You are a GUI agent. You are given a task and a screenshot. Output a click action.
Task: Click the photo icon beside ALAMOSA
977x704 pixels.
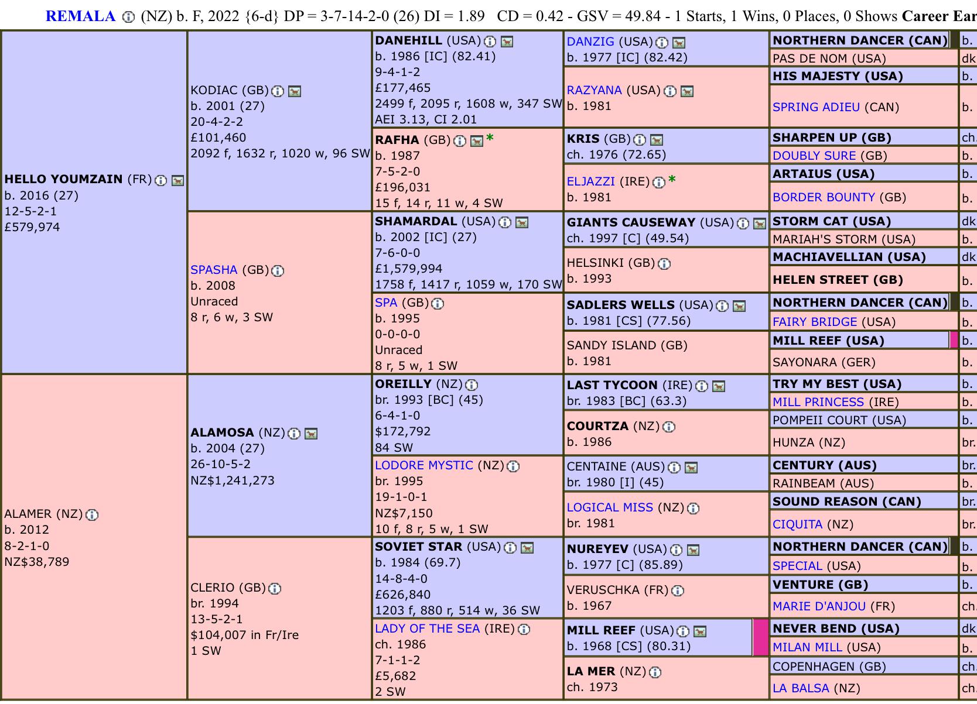pos(311,434)
